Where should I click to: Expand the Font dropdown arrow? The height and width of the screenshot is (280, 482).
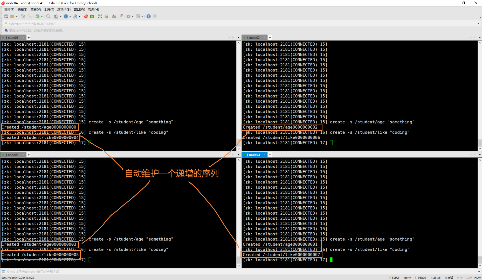79,16
